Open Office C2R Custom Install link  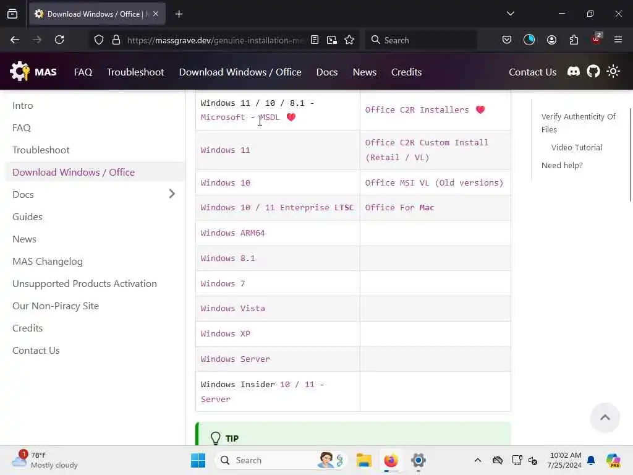pos(427,150)
